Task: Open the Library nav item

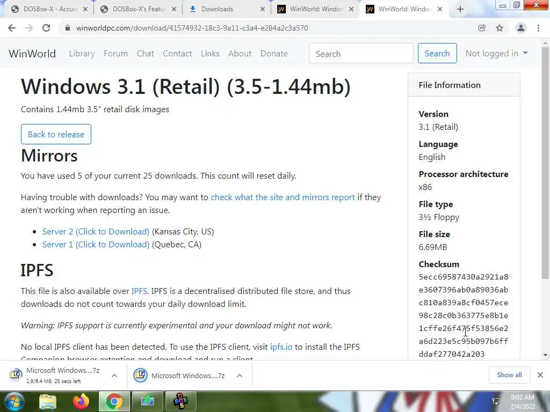Action: [82, 54]
